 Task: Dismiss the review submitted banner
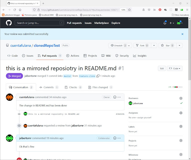click(182, 34)
